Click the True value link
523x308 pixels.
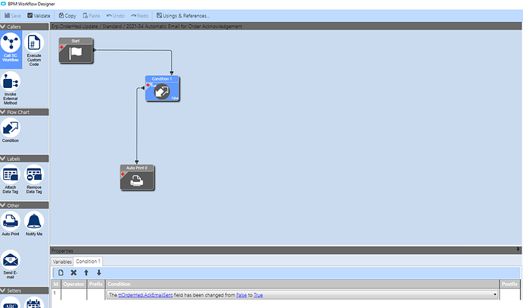(258, 295)
